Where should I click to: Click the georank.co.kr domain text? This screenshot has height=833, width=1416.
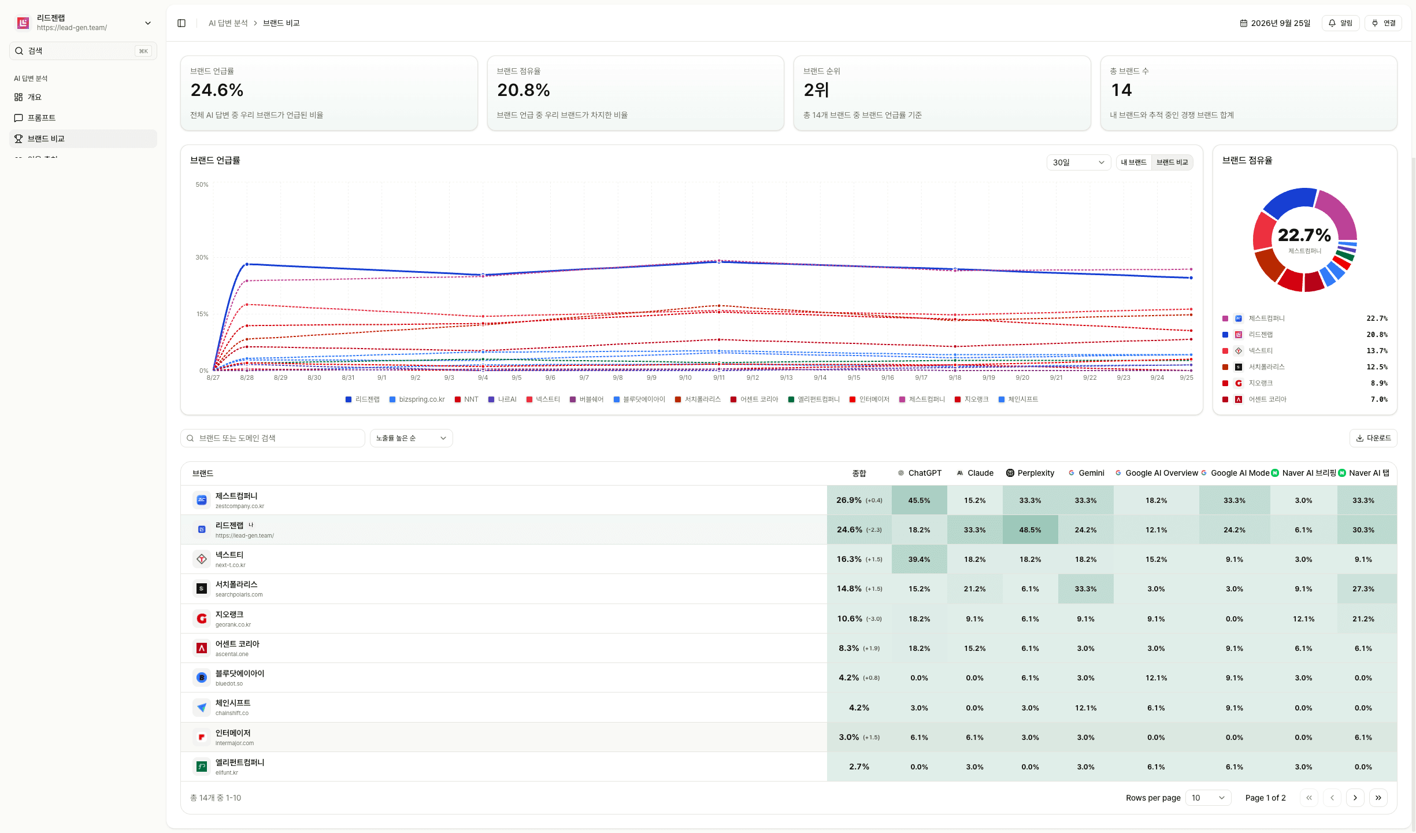click(x=233, y=624)
